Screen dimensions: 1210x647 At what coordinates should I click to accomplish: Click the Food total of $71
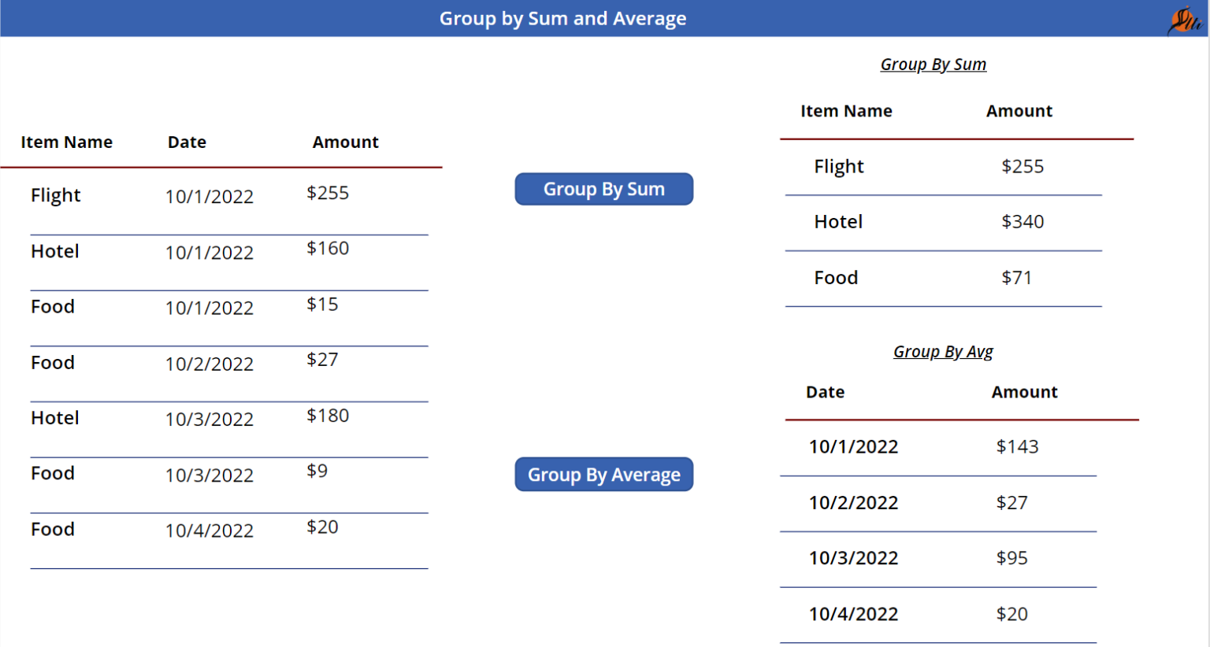[1017, 277]
